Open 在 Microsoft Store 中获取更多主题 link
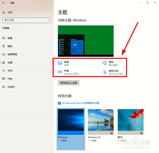This screenshot has height=153, width=159. point(81,103)
